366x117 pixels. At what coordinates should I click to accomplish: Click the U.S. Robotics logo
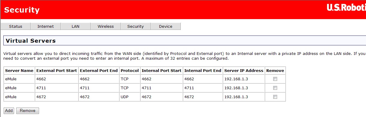(x=346, y=8)
